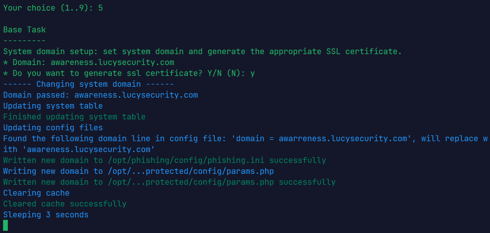Click the dashed underline below Base Task
This screenshot has height=233, width=490.
[24, 41]
